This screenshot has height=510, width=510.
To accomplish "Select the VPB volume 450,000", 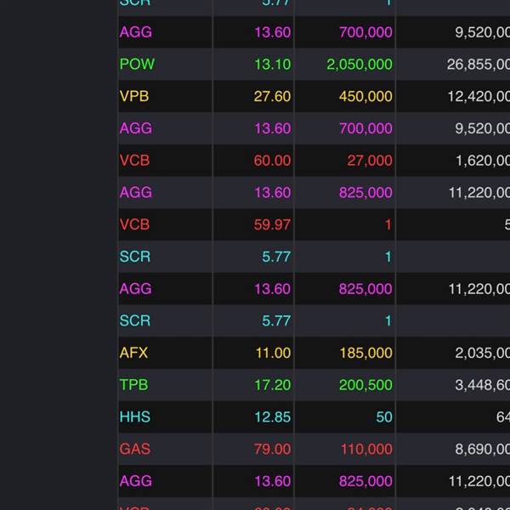I will (365, 96).
